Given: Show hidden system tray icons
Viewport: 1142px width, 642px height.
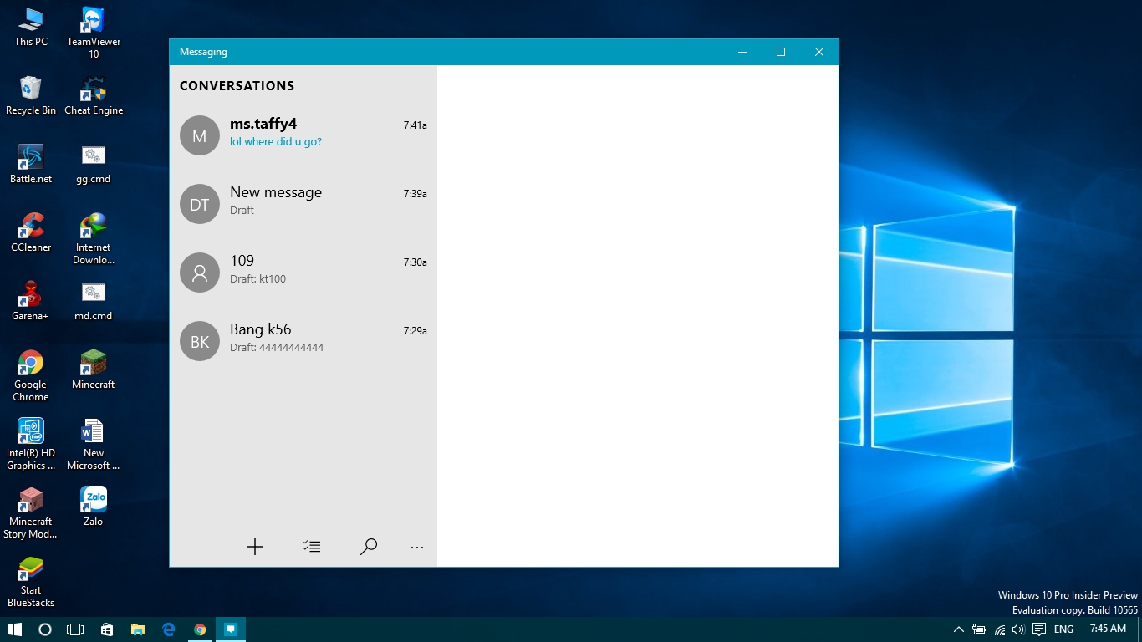Looking at the screenshot, I should tap(959, 629).
